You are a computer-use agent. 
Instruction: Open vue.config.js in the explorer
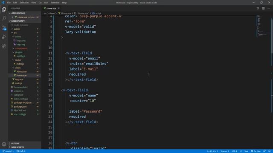pyautogui.click(x=24, y=114)
